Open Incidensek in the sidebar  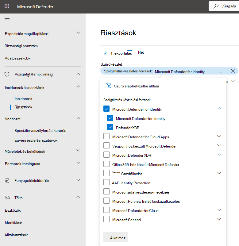[23, 99]
